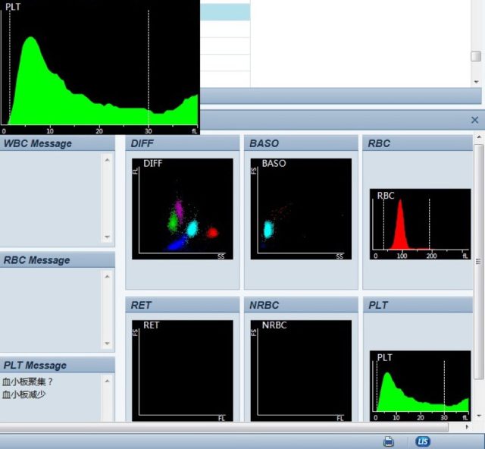The width and height of the screenshot is (485, 449).
Task: Click the RBC Message scroll up arrow
Action: pos(108,277)
